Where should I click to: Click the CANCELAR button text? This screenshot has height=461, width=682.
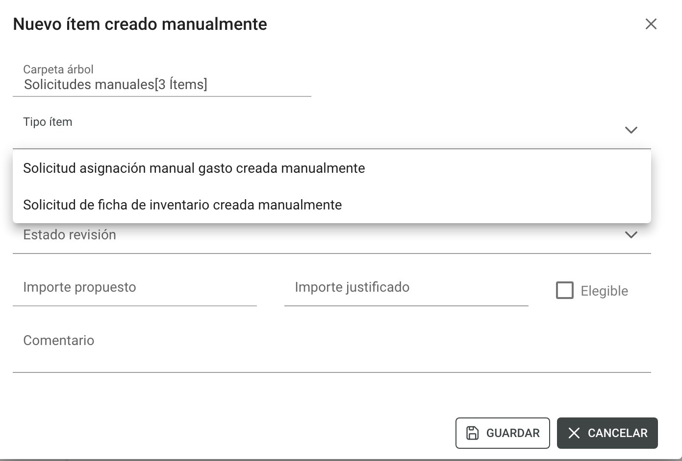pos(617,433)
